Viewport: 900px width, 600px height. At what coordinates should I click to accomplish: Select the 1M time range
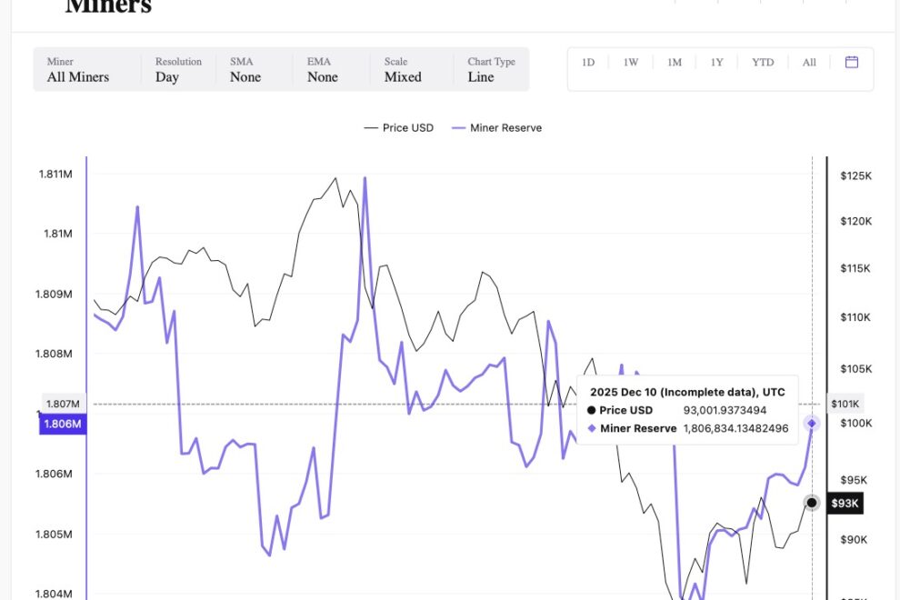674,62
